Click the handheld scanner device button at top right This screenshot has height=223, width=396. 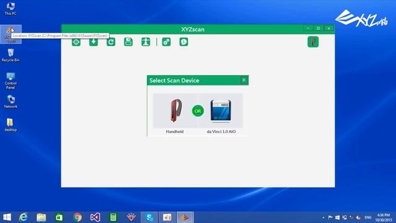tap(313, 42)
